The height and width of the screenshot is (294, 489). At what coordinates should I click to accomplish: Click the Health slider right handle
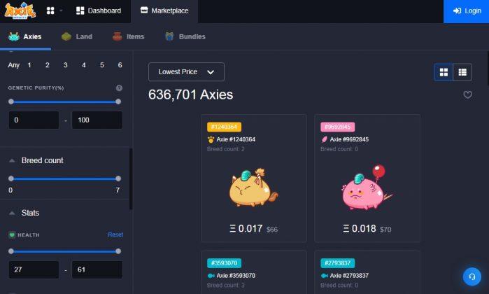coord(118,251)
